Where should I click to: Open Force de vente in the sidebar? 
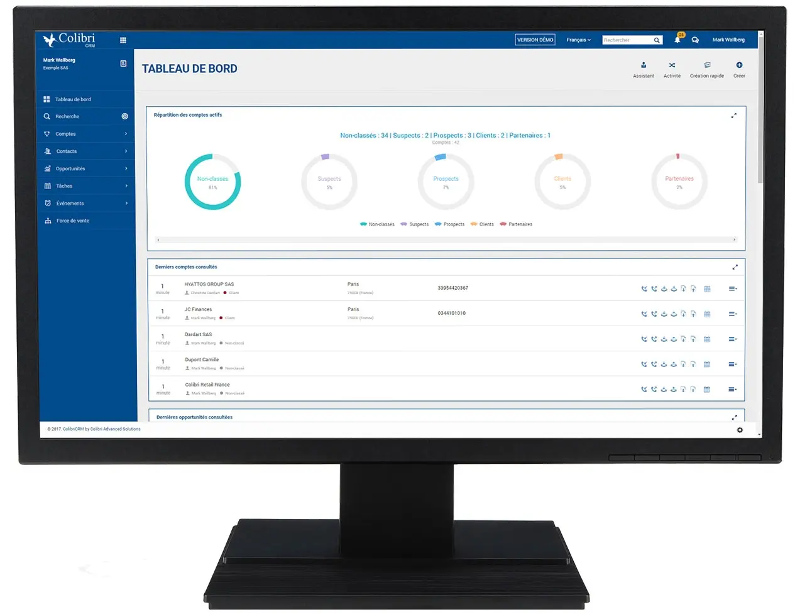(x=73, y=221)
